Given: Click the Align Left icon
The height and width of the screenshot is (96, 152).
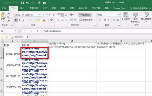Looking at the screenshot, I should coord(59,20).
